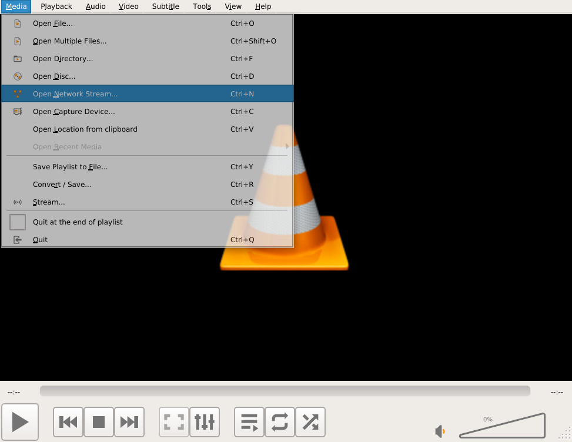Show extended settings equalizer icon
This screenshot has height=442, width=572.
[205, 422]
